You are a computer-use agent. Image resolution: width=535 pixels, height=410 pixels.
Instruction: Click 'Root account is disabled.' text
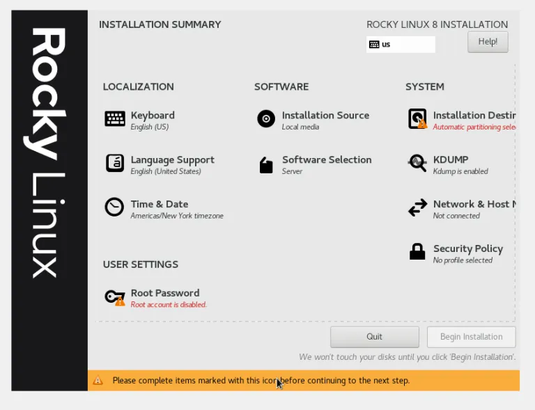pyautogui.click(x=169, y=304)
